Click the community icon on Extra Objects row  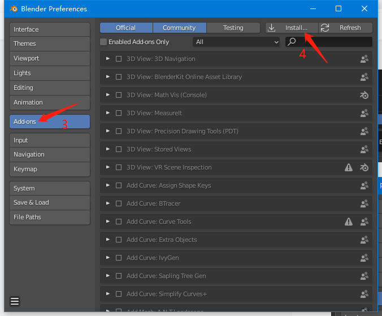[x=364, y=240]
